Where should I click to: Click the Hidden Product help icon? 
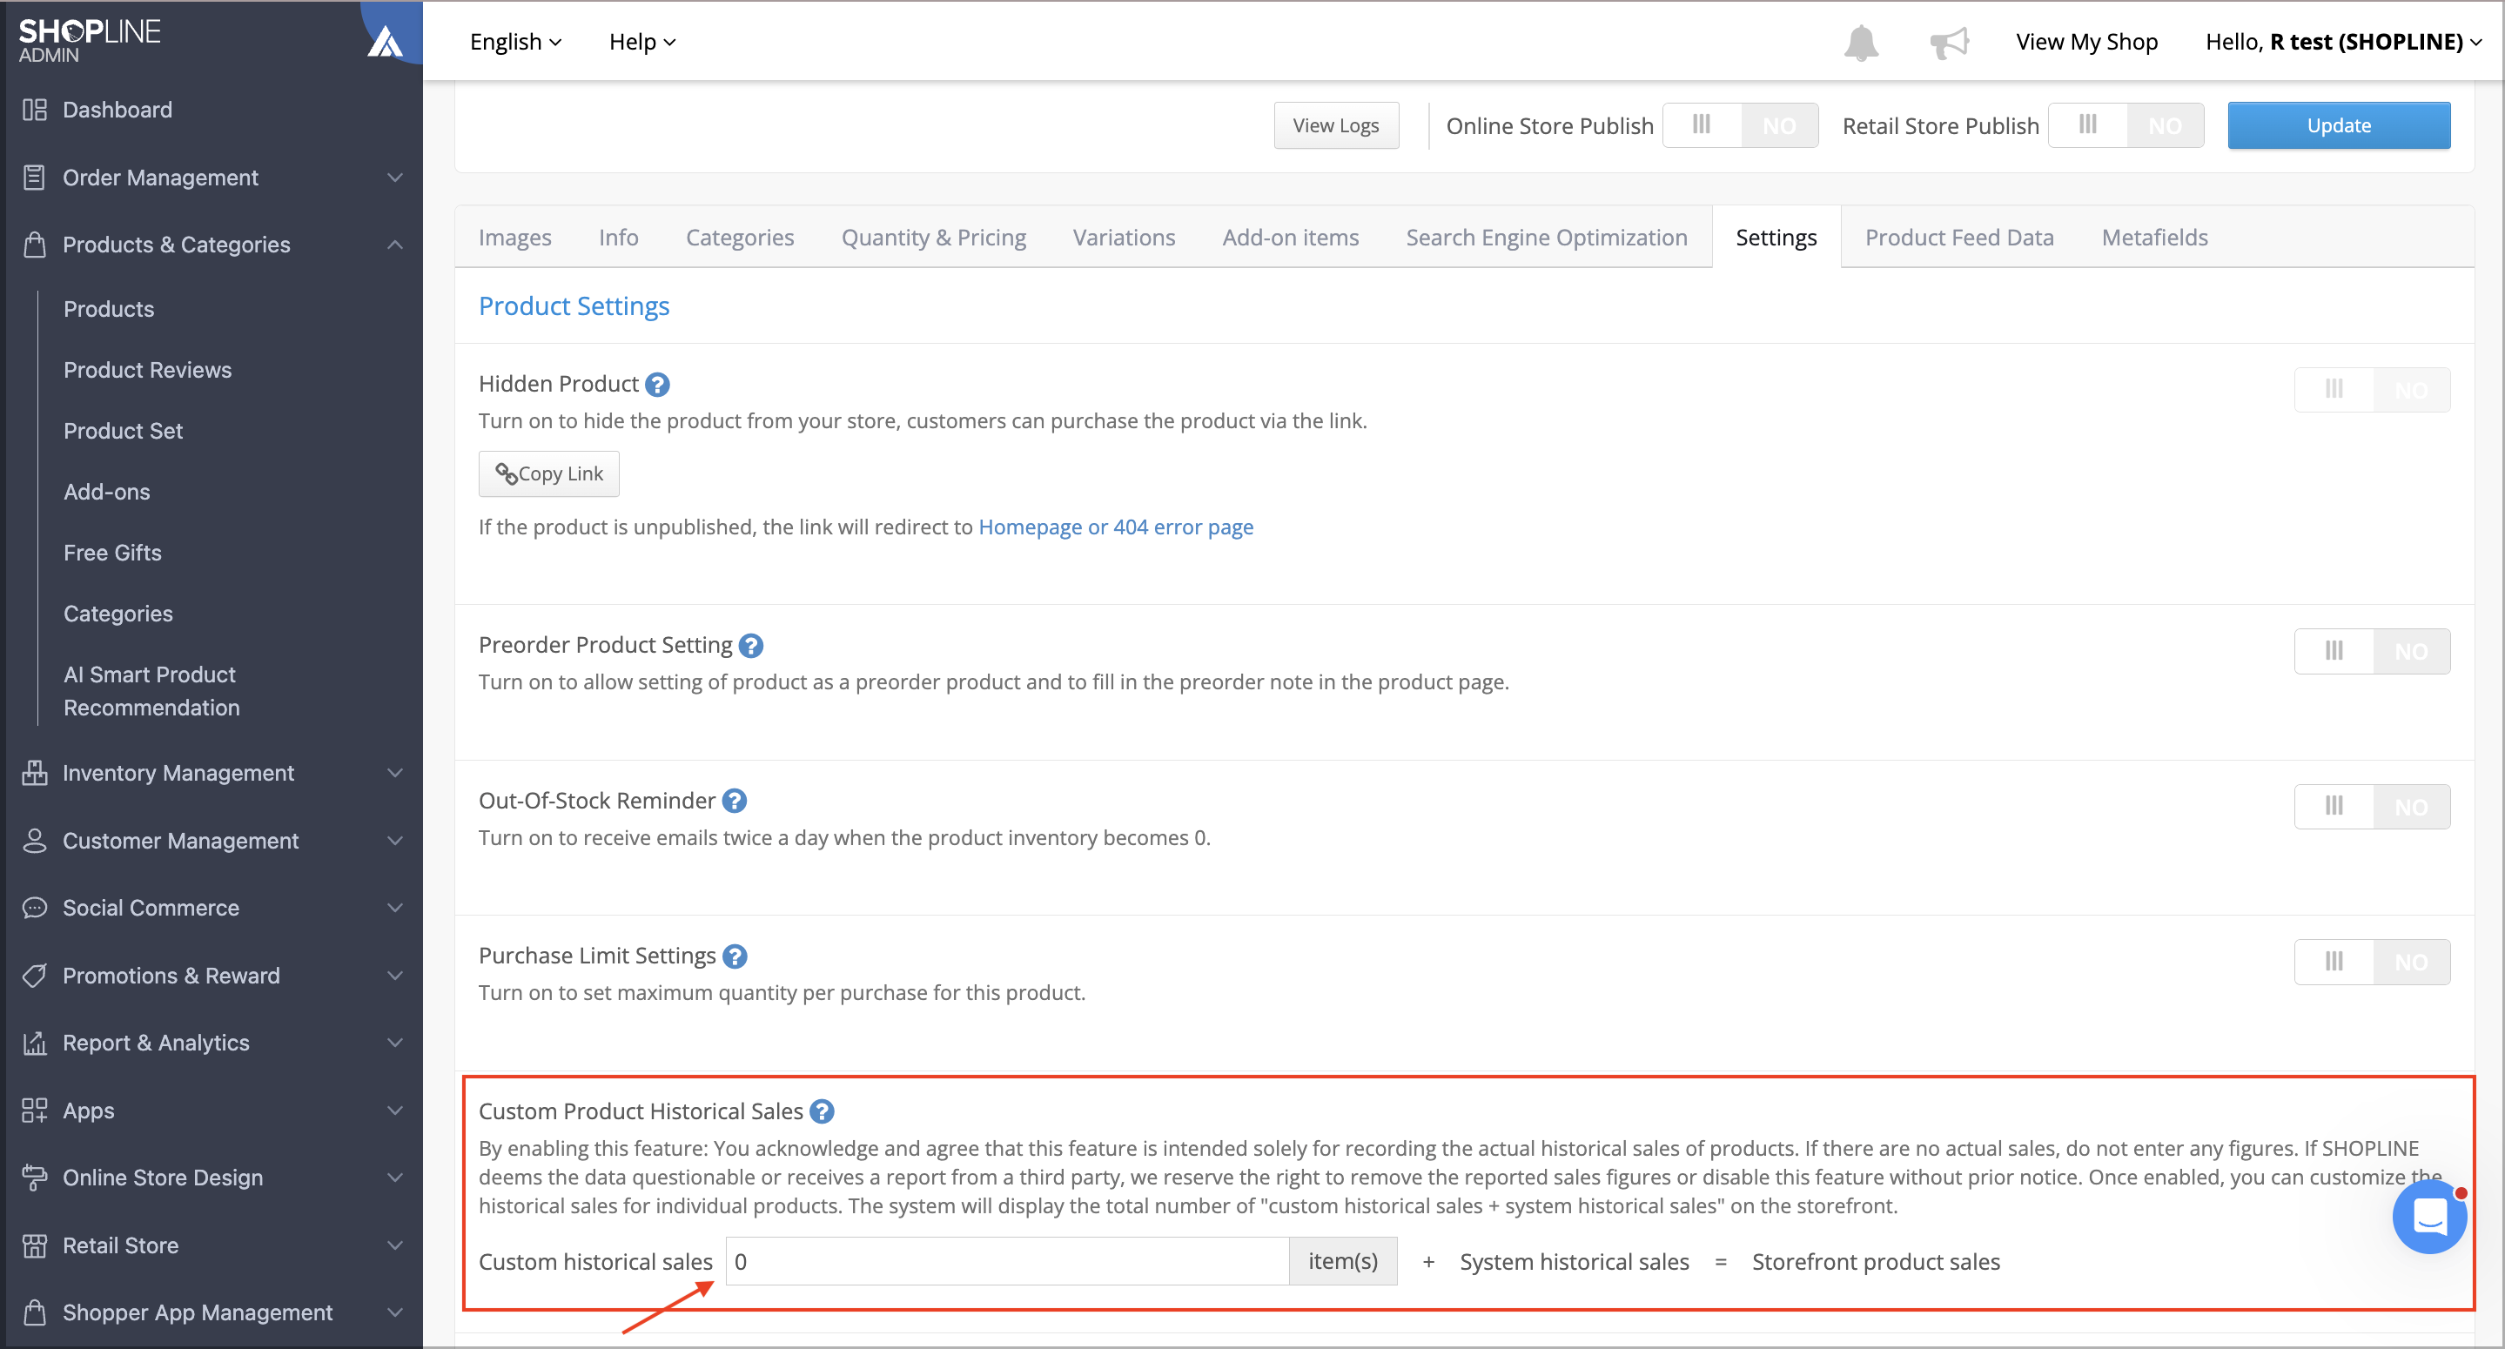(x=657, y=384)
